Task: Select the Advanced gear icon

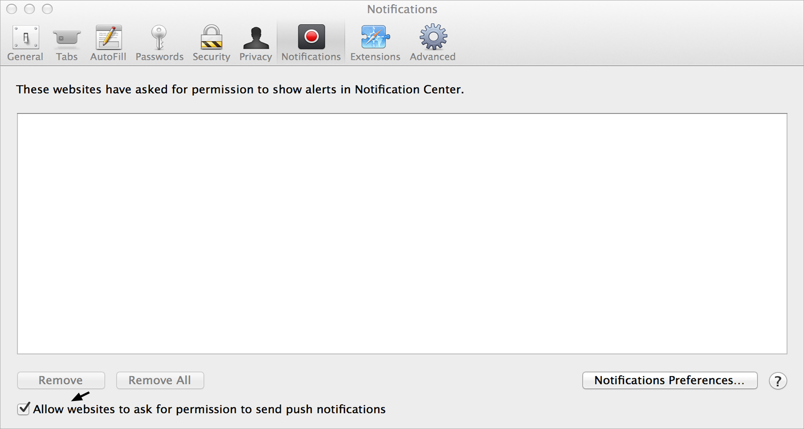Action: (x=433, y=37)
